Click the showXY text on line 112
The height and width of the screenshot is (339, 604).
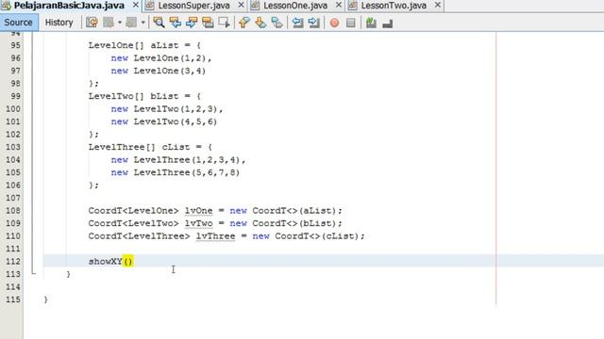[x=105, y=262]
